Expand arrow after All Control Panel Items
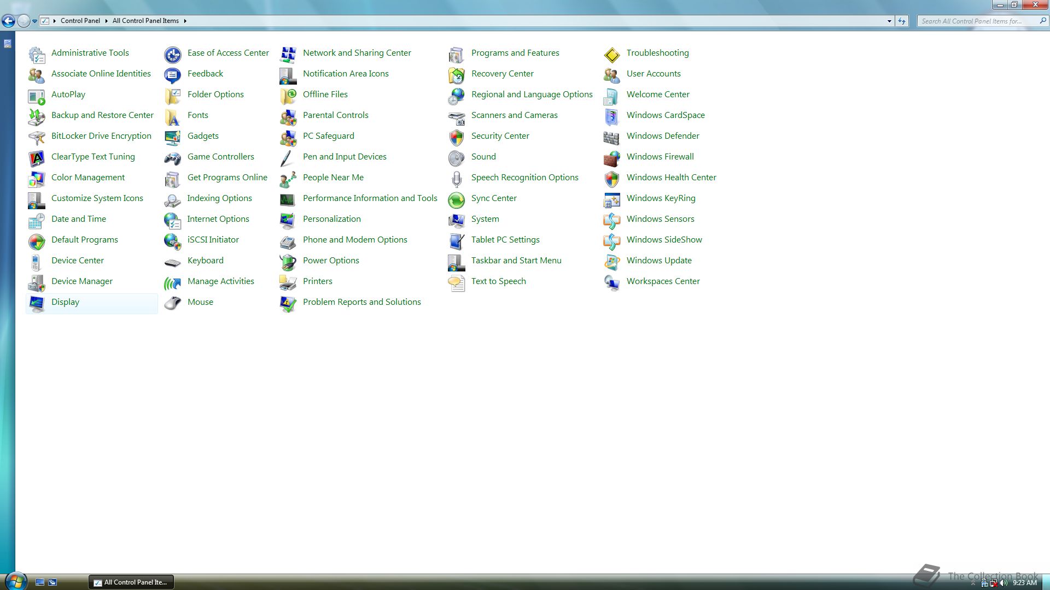The image size is (1050, 590). pyautogui.click(x=185, y=21)
